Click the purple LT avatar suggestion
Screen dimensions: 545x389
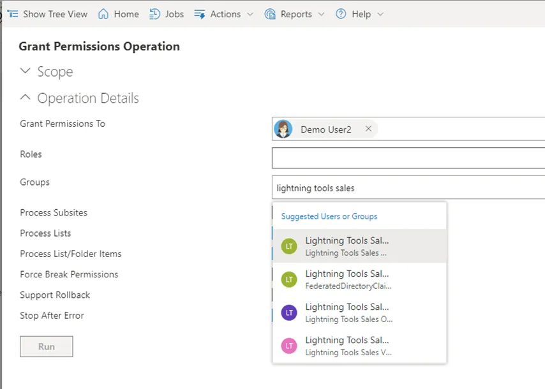(289, 312)
